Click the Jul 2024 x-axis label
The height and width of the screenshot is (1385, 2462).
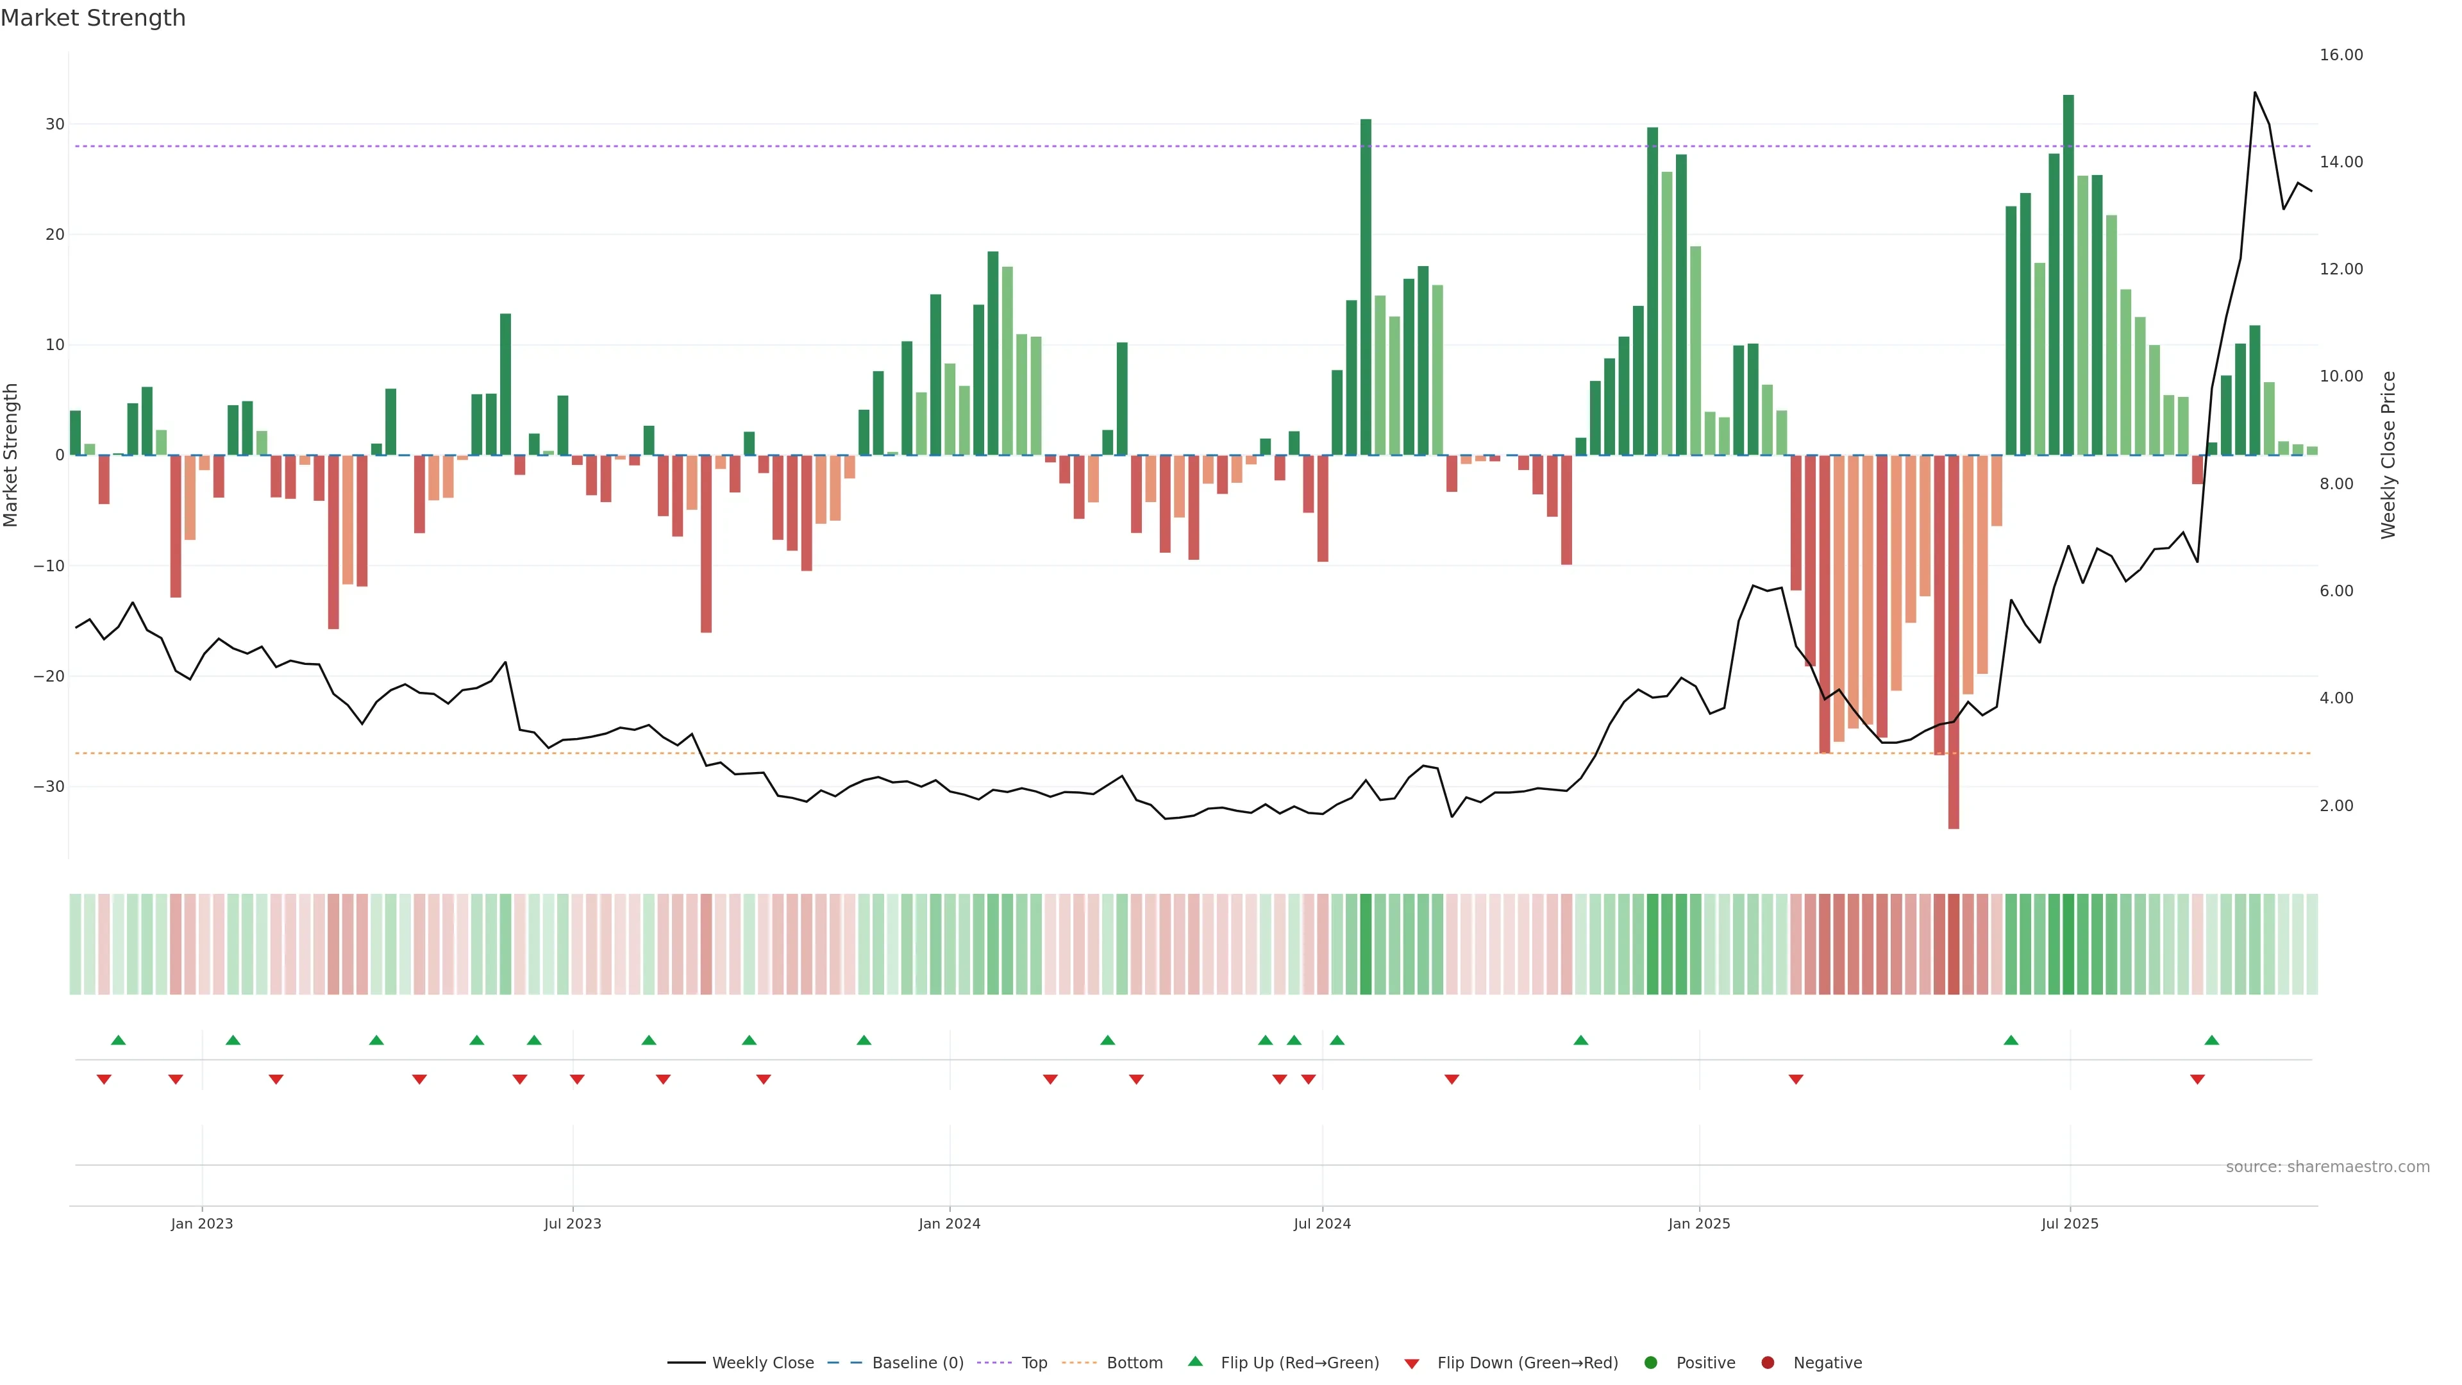[x=1322, y=1223]
